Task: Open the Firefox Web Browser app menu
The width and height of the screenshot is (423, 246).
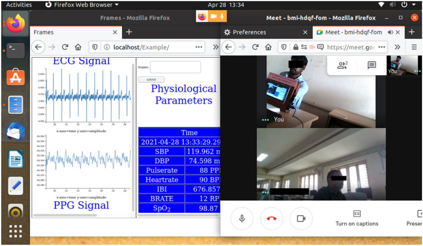Action: pos(76,4)
